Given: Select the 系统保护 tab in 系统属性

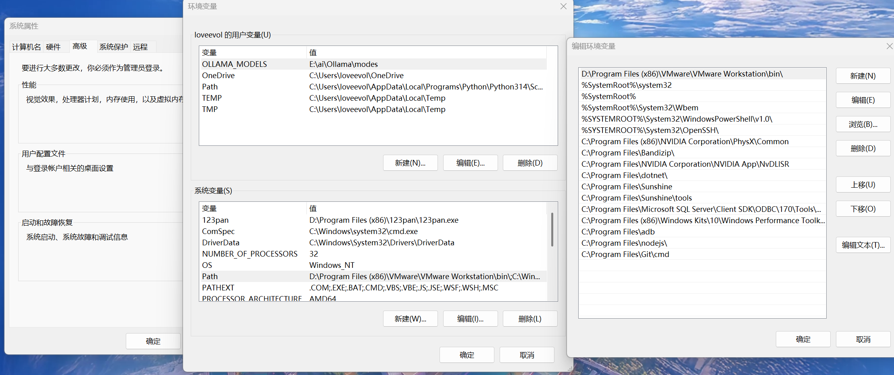Looking at the screenshot, I should tap(114, 47).
